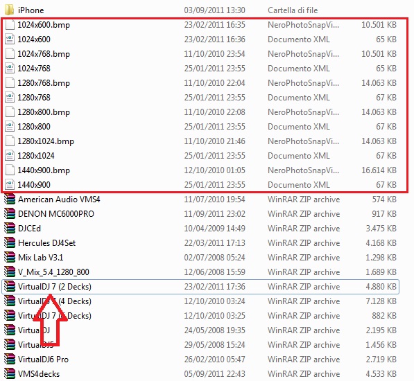This screenshot has height=381, width=414.
Task: Click the 1280x1024.bmp file name
Action: point(46,141)
